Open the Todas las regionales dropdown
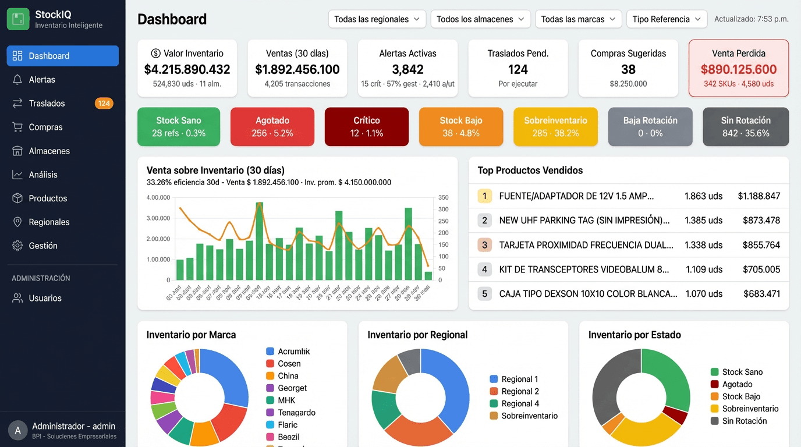Image resolution: width=801 pixels, height=447 pixels. click(376, 19)
